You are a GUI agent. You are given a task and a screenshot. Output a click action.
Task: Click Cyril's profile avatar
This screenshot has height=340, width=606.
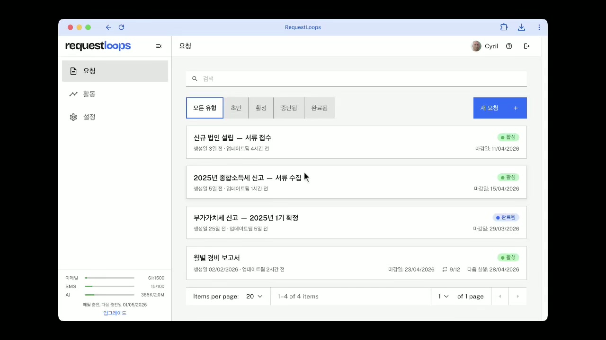point(476,46)
